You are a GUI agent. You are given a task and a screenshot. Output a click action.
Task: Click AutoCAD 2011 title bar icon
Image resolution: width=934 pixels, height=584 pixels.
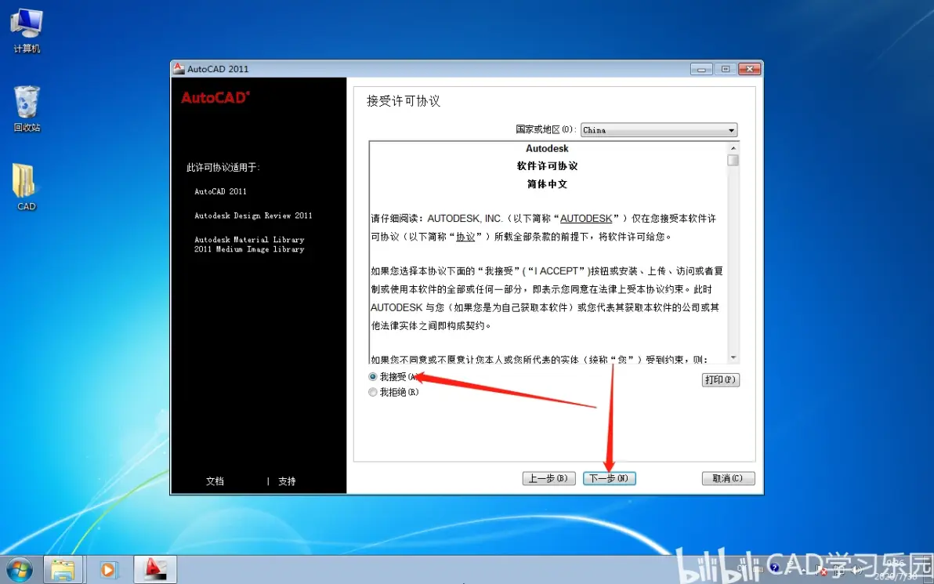pos(179,69)
